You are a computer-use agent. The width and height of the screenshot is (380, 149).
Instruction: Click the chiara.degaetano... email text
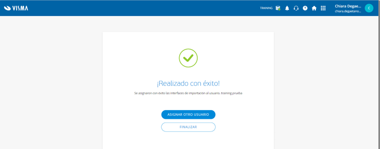coord(348,11)
